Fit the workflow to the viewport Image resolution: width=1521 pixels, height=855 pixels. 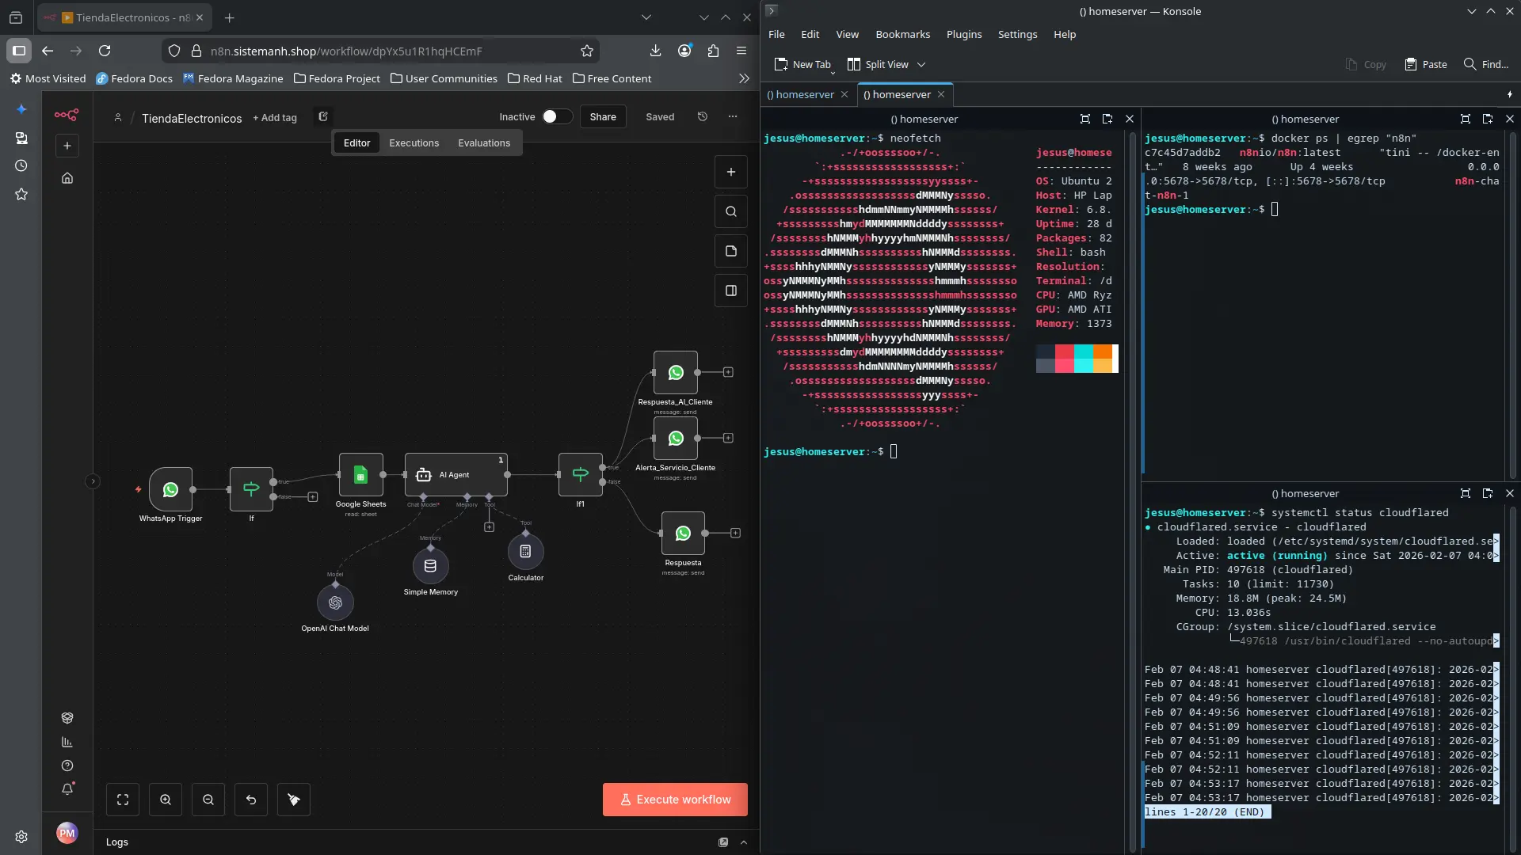coord(123,799)
